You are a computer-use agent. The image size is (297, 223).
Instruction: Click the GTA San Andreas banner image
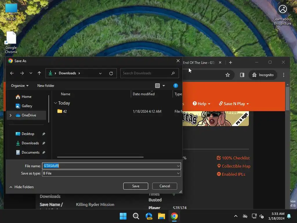click(x=215, y=119)
